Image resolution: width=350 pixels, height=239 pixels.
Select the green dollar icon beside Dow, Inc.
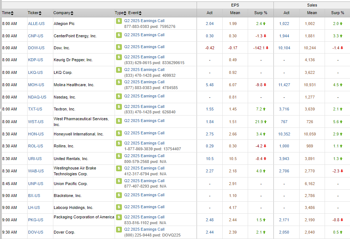[119, 47]
